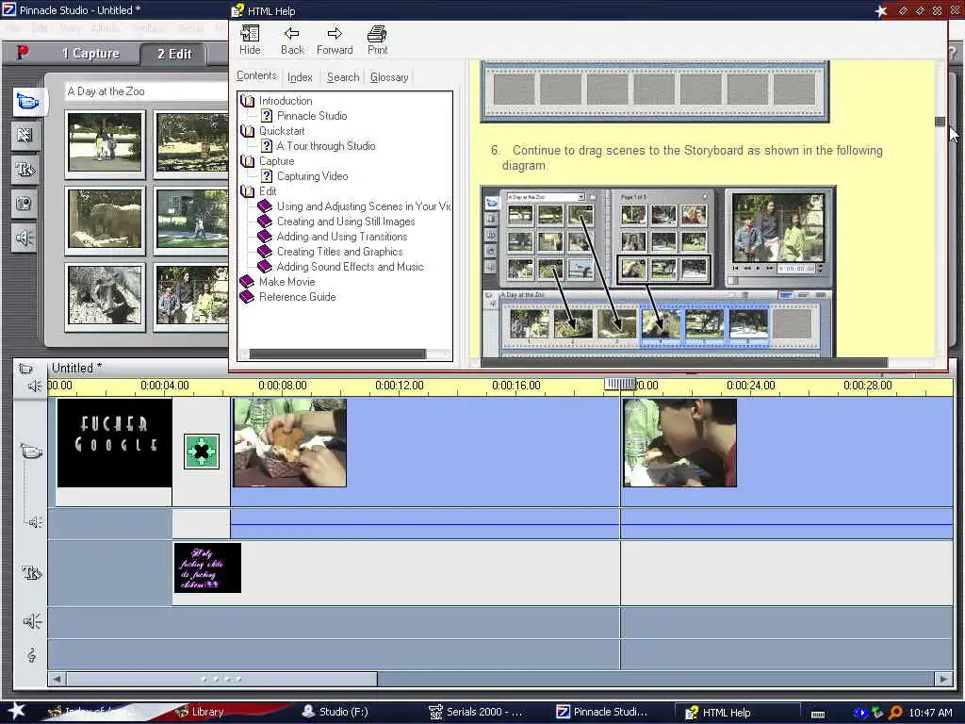Go Back in HTML Help toolbar

pyautogui.click(x=292, y=40)
